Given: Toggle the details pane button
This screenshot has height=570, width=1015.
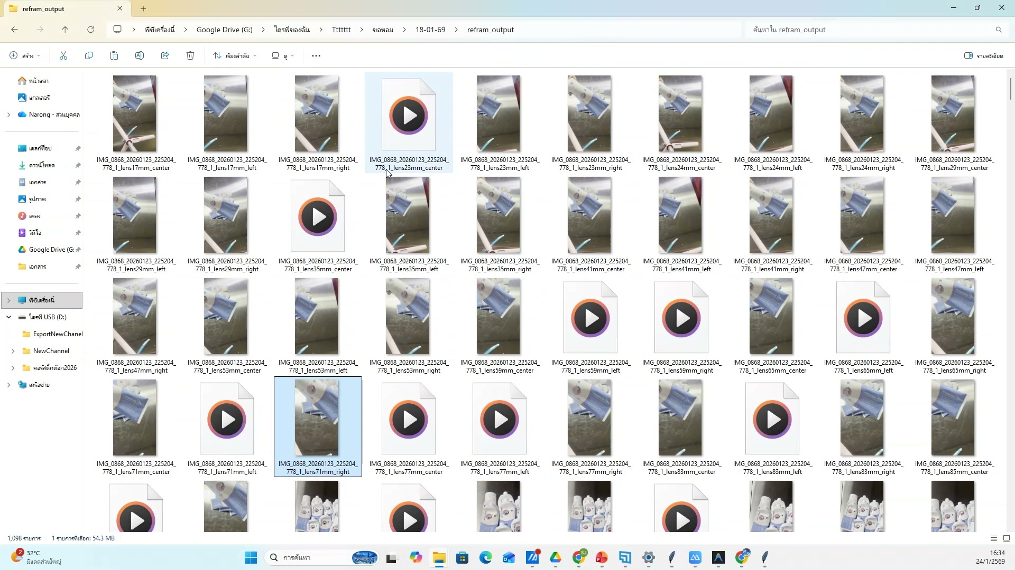Looking at the screenshot, I should (x=983, y=55).
